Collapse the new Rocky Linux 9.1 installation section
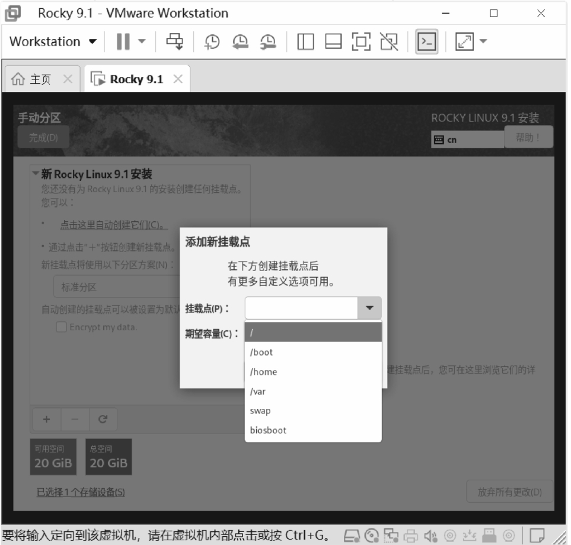 tap(36, 174)
